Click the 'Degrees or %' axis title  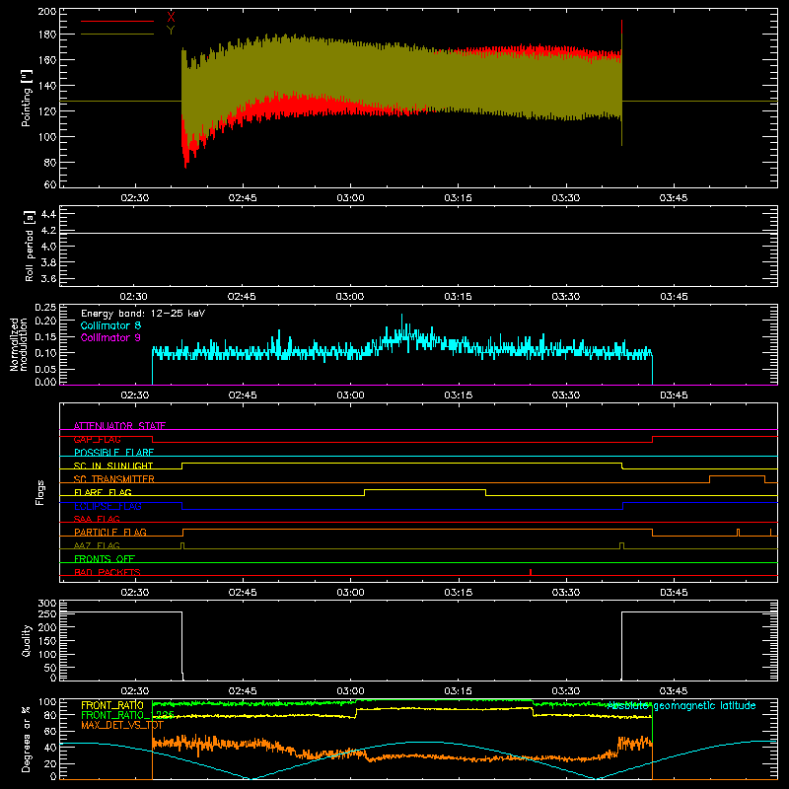click(27, 739)
